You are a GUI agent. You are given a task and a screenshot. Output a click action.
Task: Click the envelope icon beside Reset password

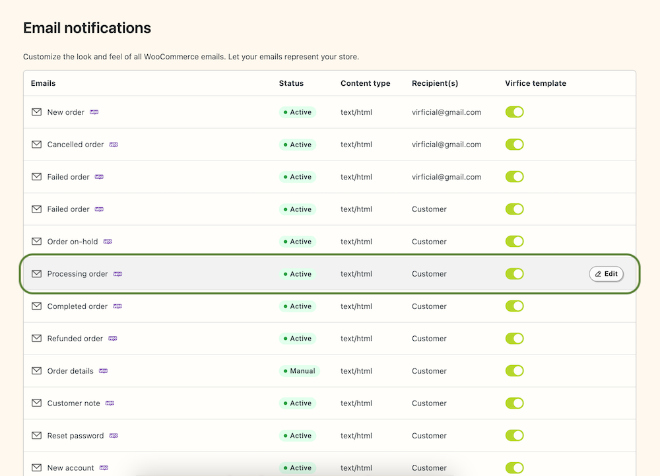click(36, 436)
